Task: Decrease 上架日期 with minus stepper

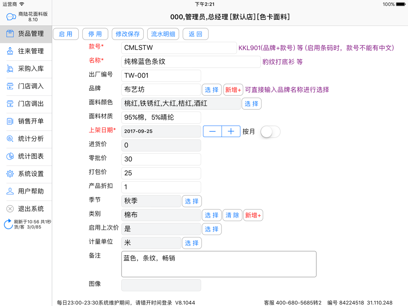Action: click(212, 131)
